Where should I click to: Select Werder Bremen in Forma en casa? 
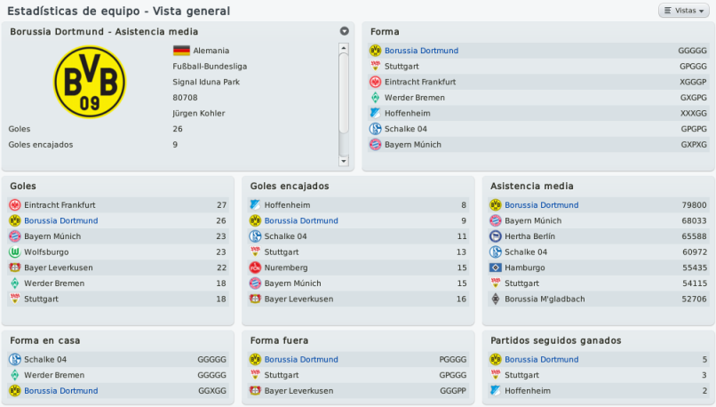(x=55, y=375)
